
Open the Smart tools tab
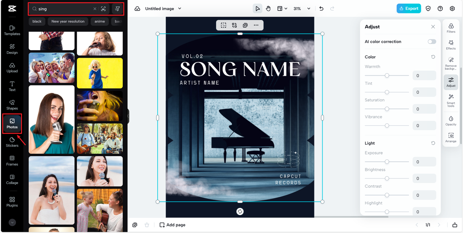(x=451, y=101)
